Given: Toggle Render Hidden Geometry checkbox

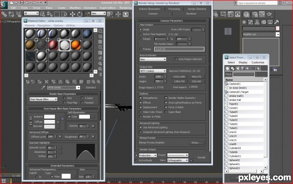Looking at the screenshot, I should tap(166, 98).
